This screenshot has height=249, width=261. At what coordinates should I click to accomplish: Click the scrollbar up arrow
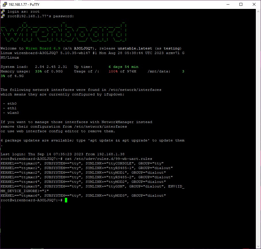(258, 12)
